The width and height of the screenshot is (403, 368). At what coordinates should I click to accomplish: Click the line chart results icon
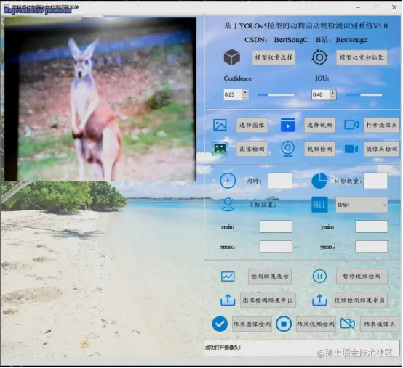tap(228, 277)
